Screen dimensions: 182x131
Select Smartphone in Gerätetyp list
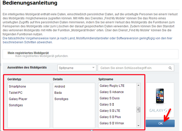point(17,87)
